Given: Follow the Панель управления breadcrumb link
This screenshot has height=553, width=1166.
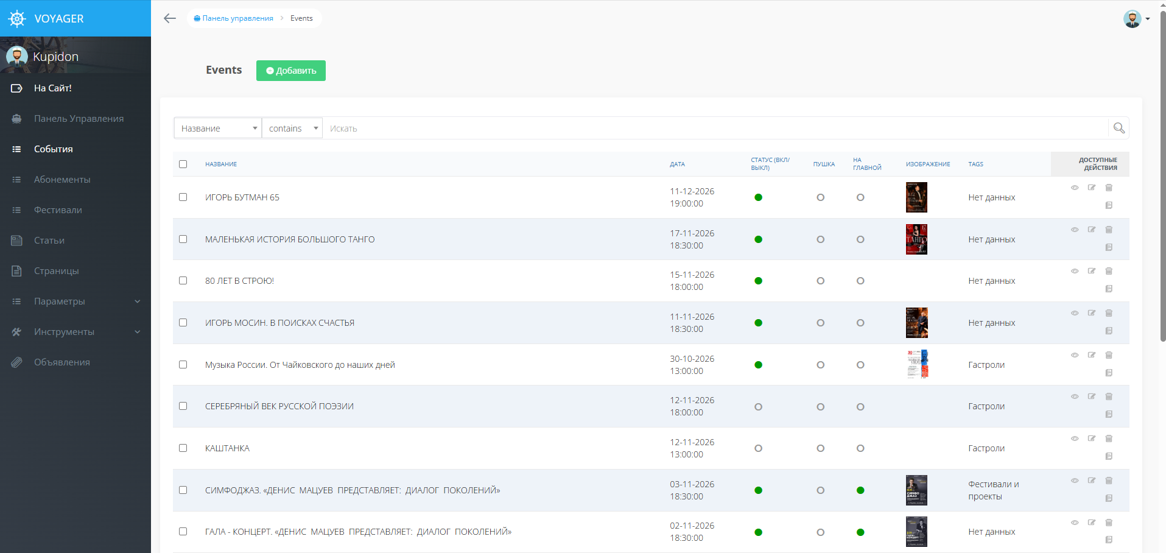Looking at the screenshot, I should (x=234, y=18).
